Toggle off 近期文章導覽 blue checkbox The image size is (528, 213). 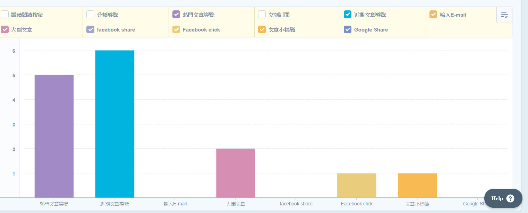(348, 15)
